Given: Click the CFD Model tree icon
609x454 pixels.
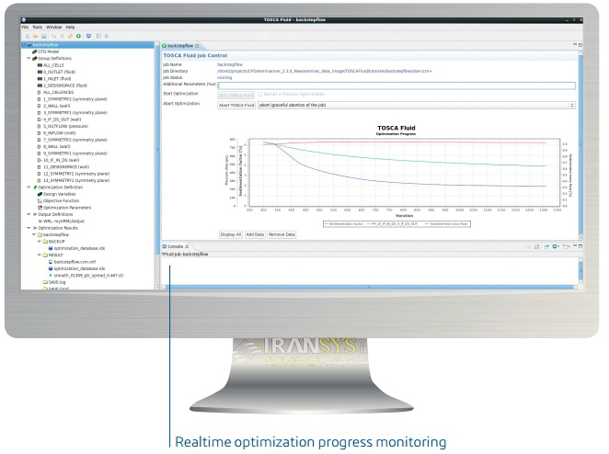Looking at the screenshot, I should click(x=35, y=51).
